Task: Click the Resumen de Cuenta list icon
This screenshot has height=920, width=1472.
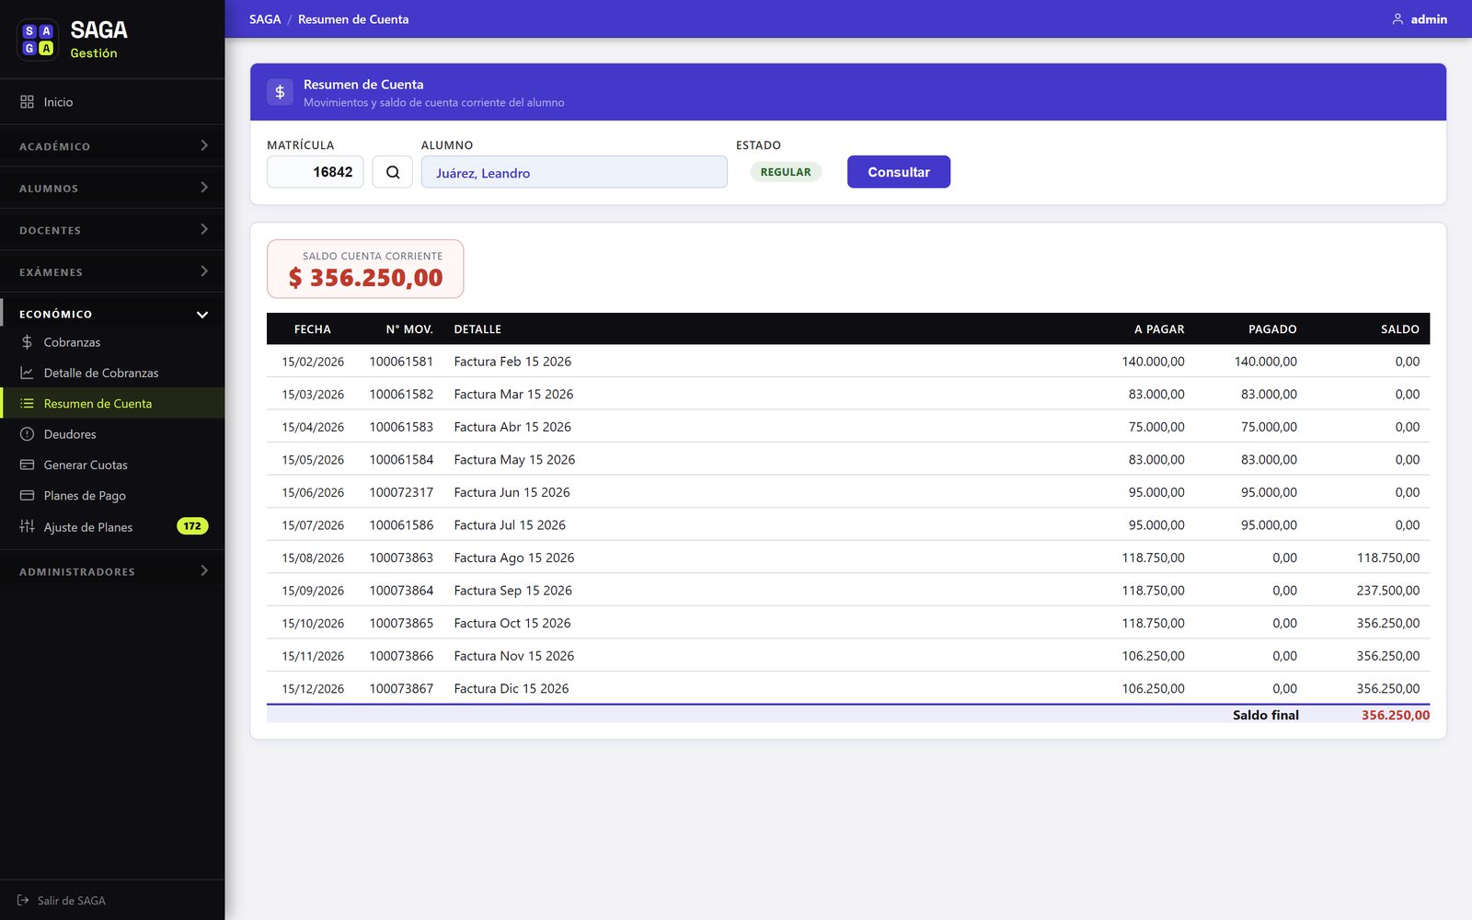Action: [x=27, y=404]
